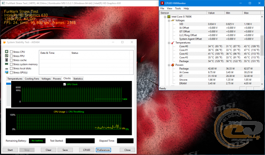The width and height of the screenshot is (265, 155).
Task: Enable the Stress GPU(s) checkbox
Action: click(x=11, y=72)
